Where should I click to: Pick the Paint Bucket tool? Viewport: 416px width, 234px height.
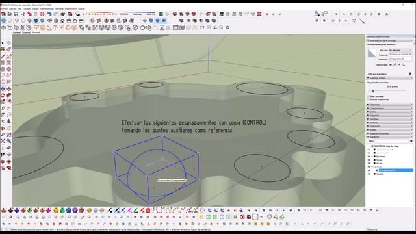(x=3, y=49)
